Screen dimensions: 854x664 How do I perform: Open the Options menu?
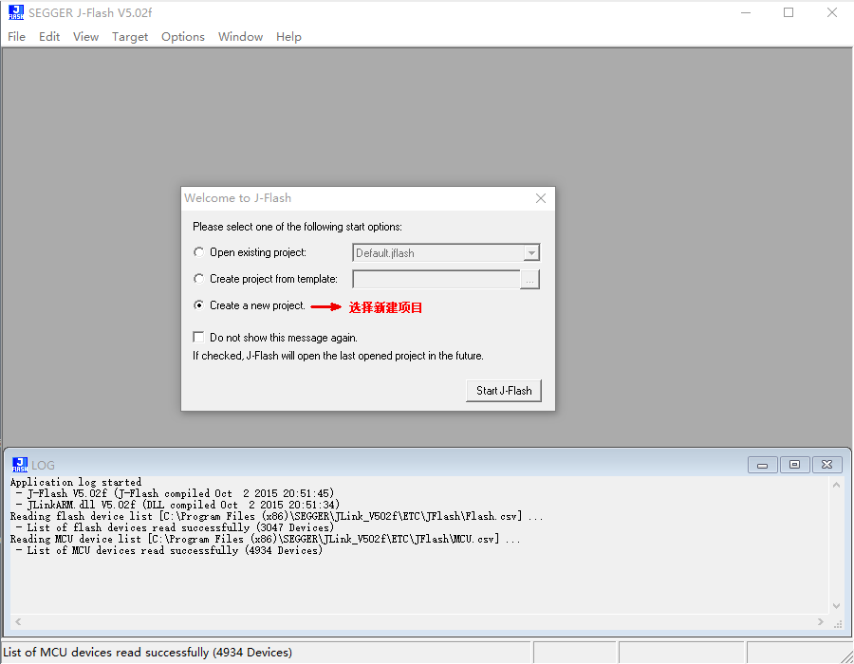point(182,37)
